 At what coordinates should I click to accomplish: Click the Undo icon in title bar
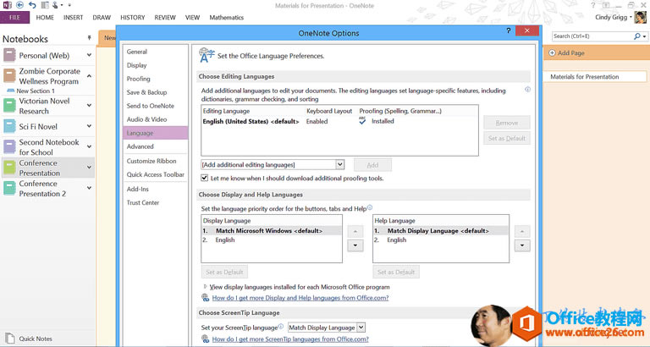click(32, 5)
